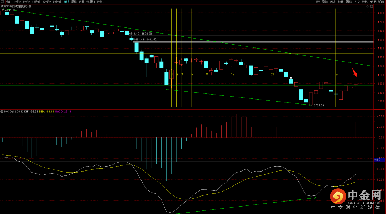Switch to the 分时 intraday view
The image size is (386, 214).
coord(9,2)
